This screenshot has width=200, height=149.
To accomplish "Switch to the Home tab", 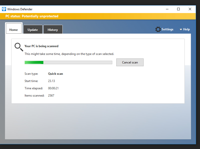I will (14, 28).
